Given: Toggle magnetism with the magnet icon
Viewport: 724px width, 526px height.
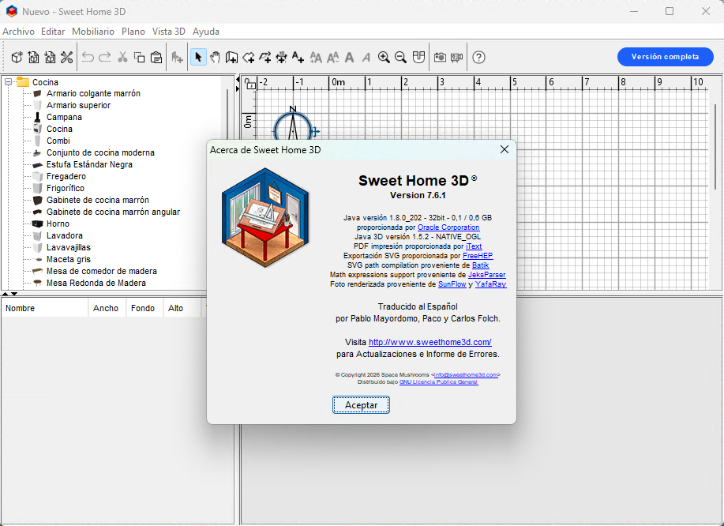Looking at the screenshot, I should (x=418, y=58).
